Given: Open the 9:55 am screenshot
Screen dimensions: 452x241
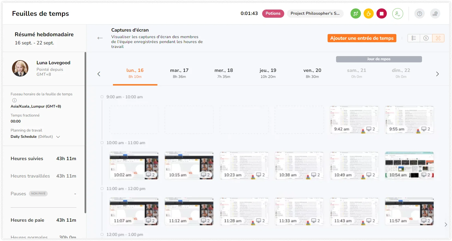Looking at the screenshot, I should [x=409, y=120].
